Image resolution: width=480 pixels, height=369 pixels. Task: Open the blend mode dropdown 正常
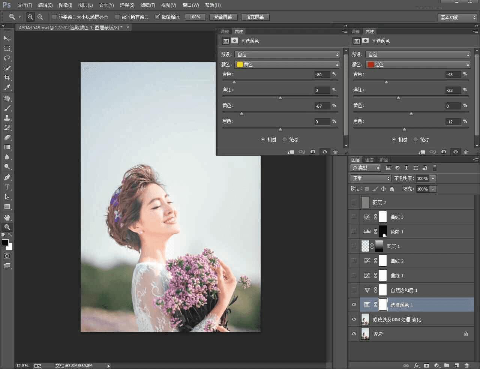pos(370,178)
